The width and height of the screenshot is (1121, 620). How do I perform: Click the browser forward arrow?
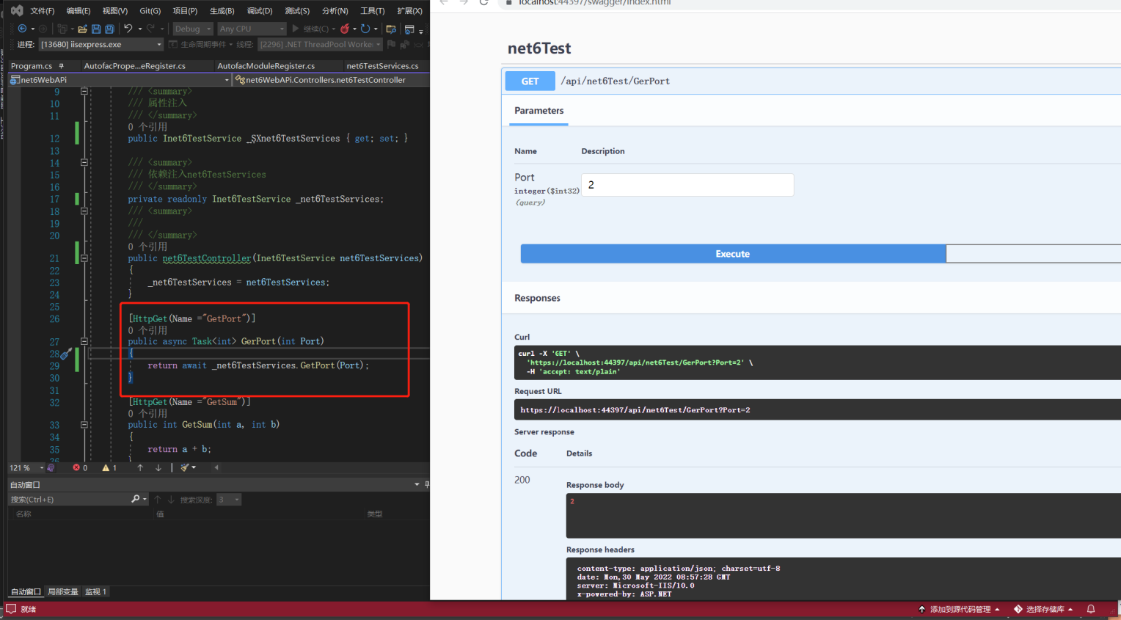(x=464, y=2)
